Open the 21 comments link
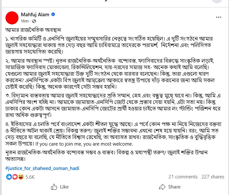229x195 pixels. [x=183, y=177]
